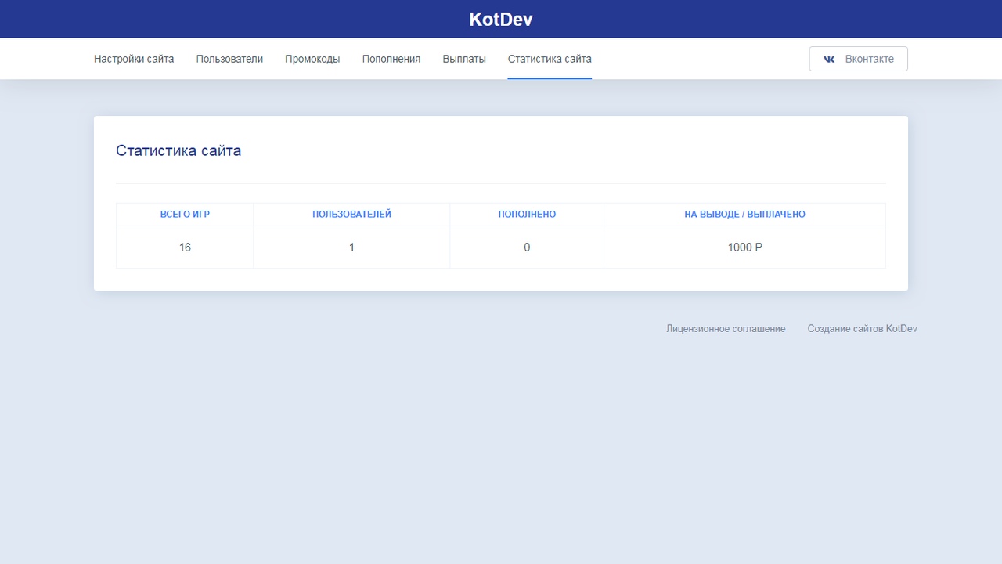The width and height of the screenshot is (1002, 564).
Task: Click the НА ВЫВОДЕ / ВЫПЛАЧЕНО header
Action: point(744,214)
